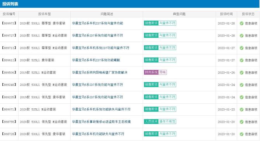Click green check icon for complaint 868728
The image size is (260, 141).
(x=242, y=134)
